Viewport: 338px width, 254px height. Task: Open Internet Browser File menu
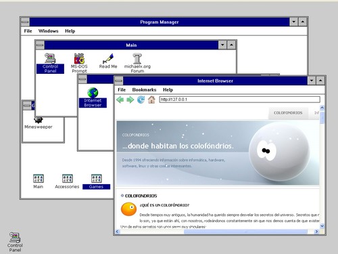coord(122,89)
